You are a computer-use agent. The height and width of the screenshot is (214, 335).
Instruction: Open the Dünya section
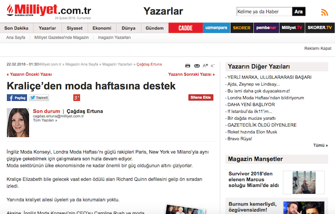128,28
